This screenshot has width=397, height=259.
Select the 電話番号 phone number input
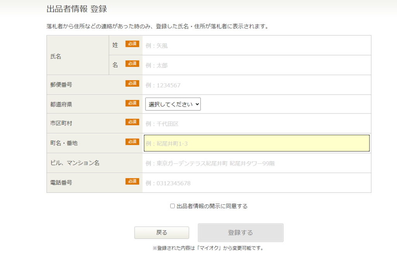[257, 183]
